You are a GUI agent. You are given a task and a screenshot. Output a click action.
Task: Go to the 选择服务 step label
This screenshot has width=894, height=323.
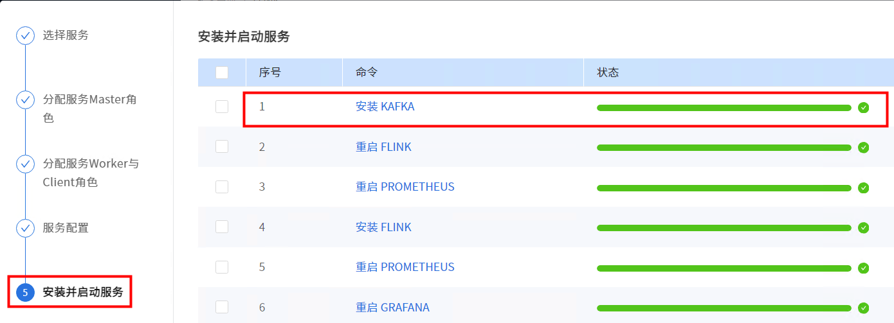pyautogui.click(x=66, y=35)
